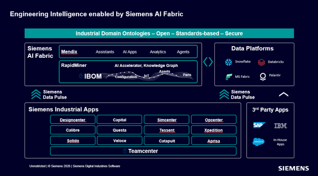Click the lock icon beside Teamcenter
Screen dimensions: 318x176
(125, 151)
